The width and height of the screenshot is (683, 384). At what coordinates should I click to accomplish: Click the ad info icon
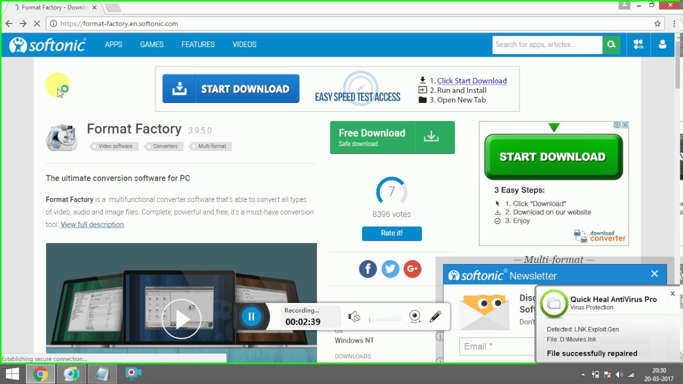[617, 125]
